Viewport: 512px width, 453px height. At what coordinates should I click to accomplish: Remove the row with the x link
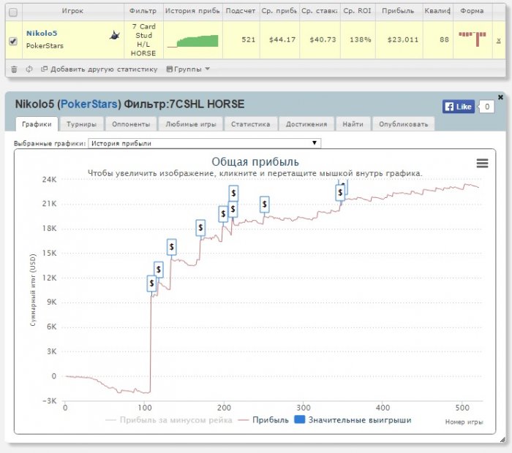[499, 40]
